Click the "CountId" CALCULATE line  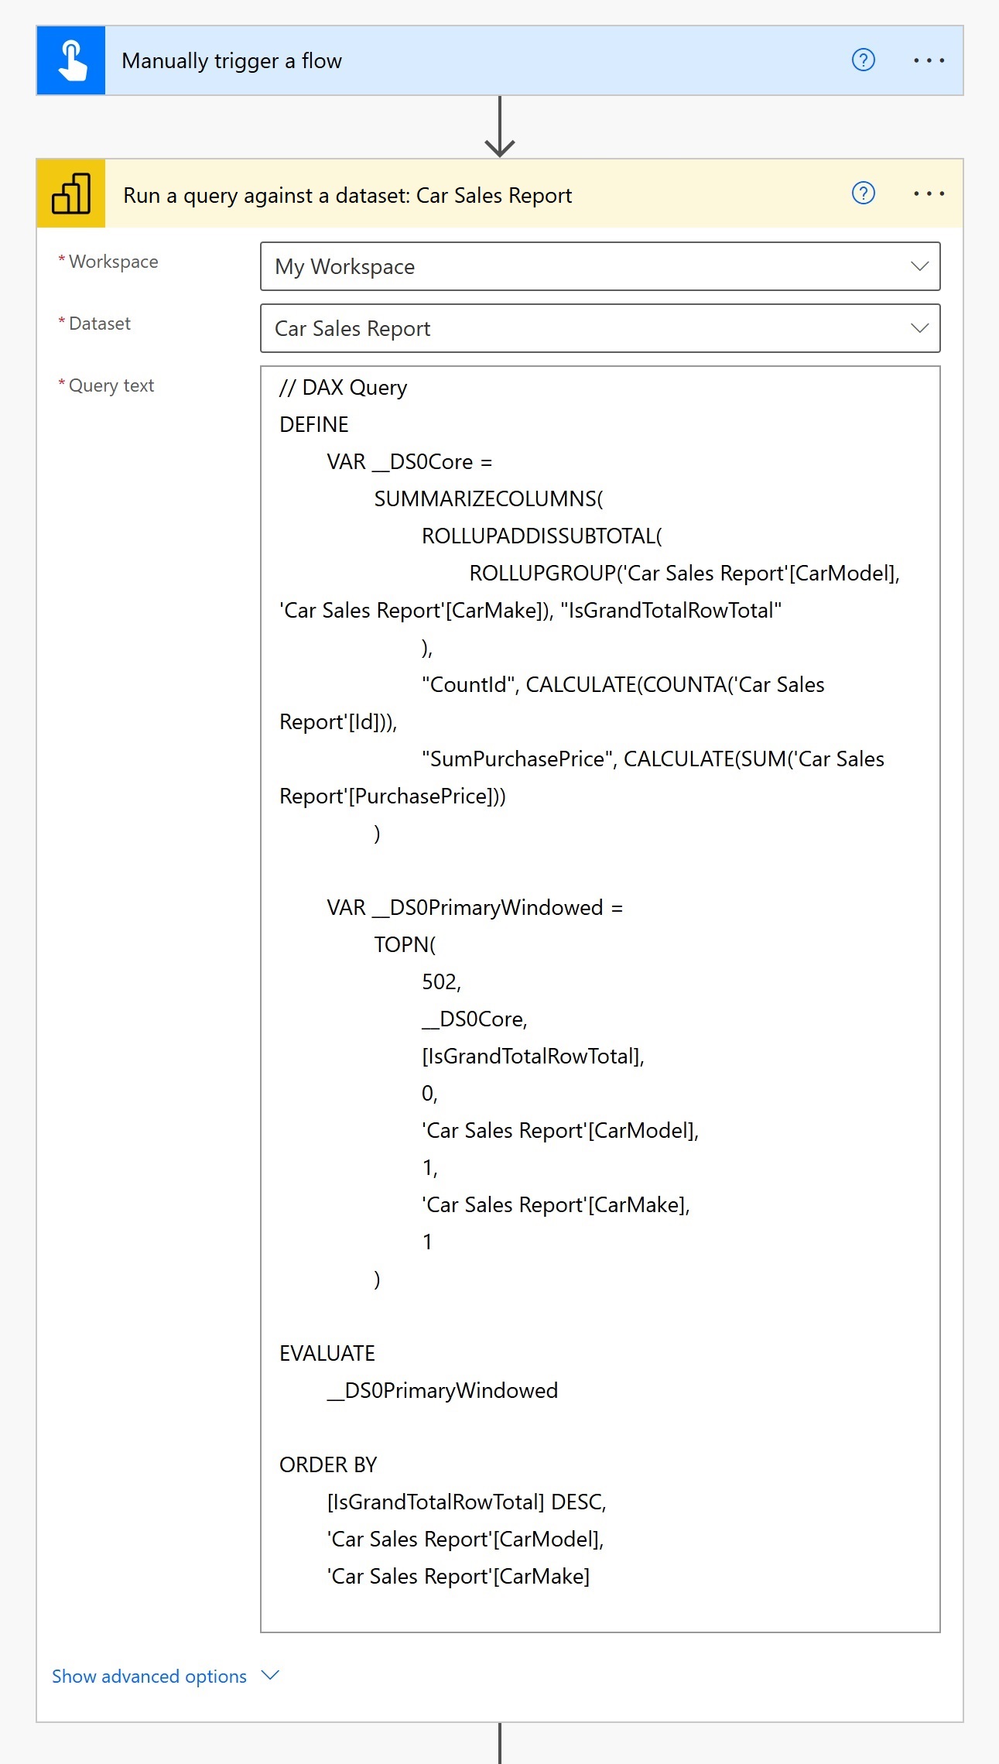point(623,684)
